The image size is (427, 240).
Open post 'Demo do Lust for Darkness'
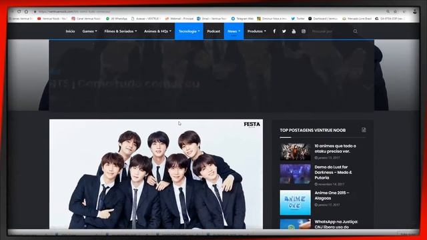click(x=333, y=172)
